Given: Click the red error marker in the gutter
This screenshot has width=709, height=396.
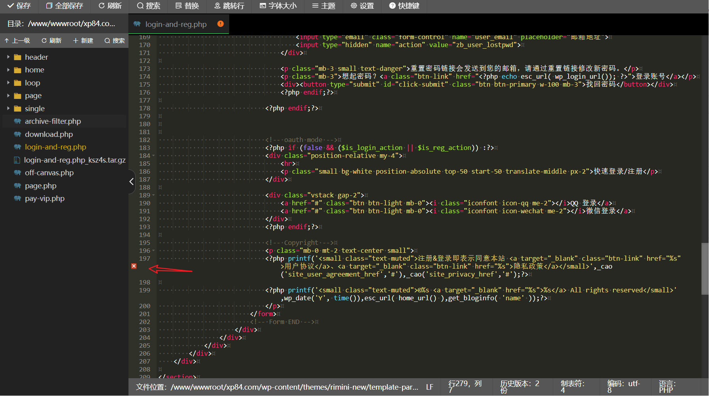Looking at the screenshot, I should pos(134,266).
